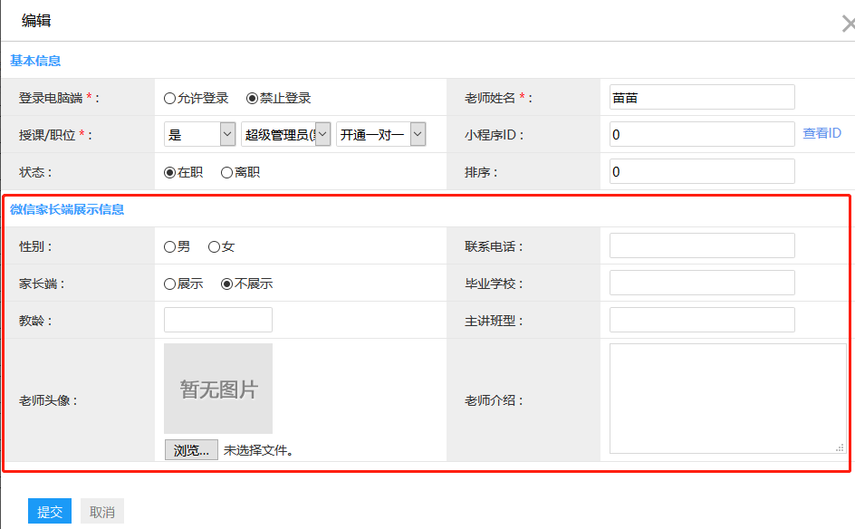The image size is (855, 529).
Task: Open the 开通一对一 dropdown
Action: (x=380, y=134)
